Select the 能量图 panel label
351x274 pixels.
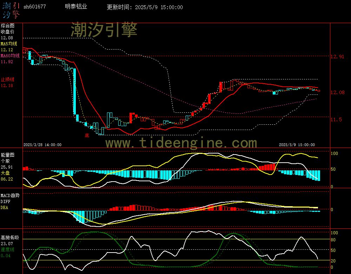coord(8,155)
